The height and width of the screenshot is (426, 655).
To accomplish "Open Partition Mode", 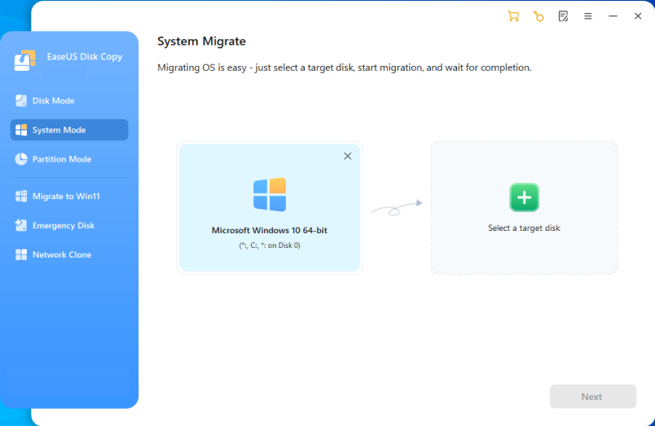I will (69, 159).
